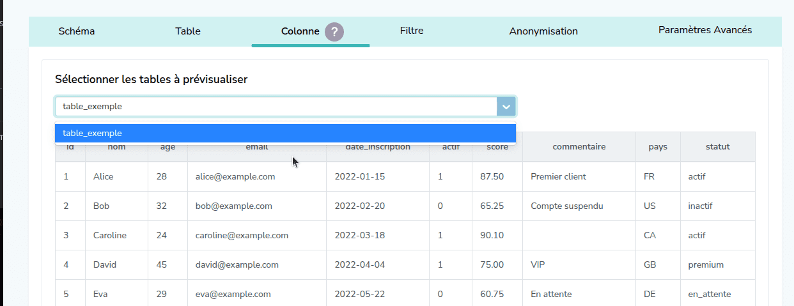
Task: Click the pays column header
Action: 657,147
